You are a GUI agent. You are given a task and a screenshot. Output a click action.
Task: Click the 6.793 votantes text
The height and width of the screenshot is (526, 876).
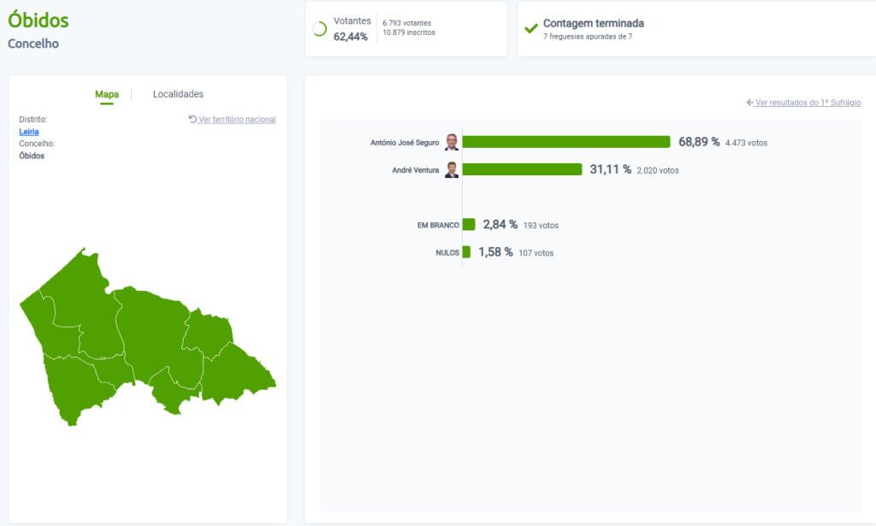tap(406, 23)
